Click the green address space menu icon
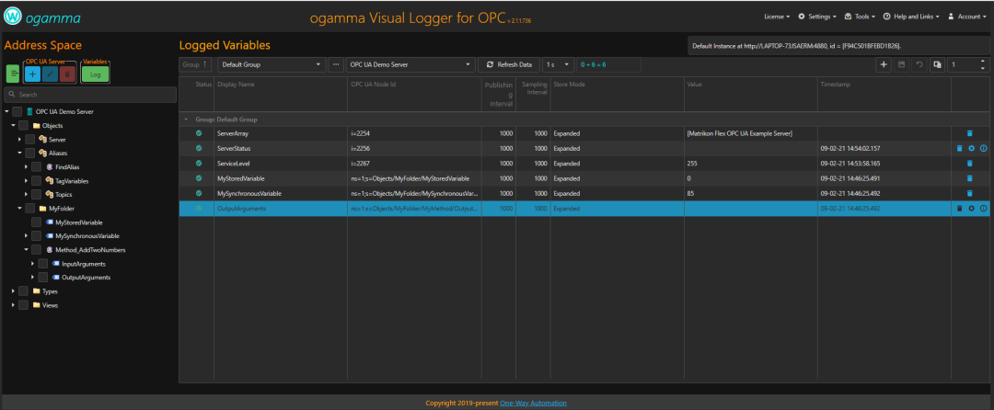994x410 pixels. pos(13,74)
